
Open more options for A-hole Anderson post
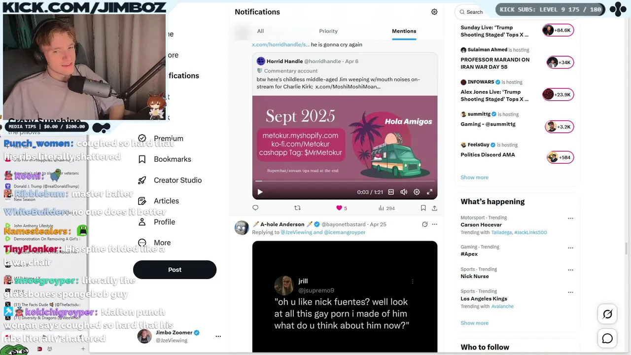pyautogui.click(x=434, y=224)
